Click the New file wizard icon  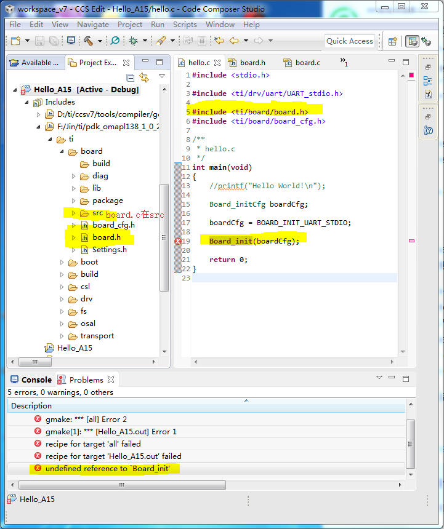15,41
